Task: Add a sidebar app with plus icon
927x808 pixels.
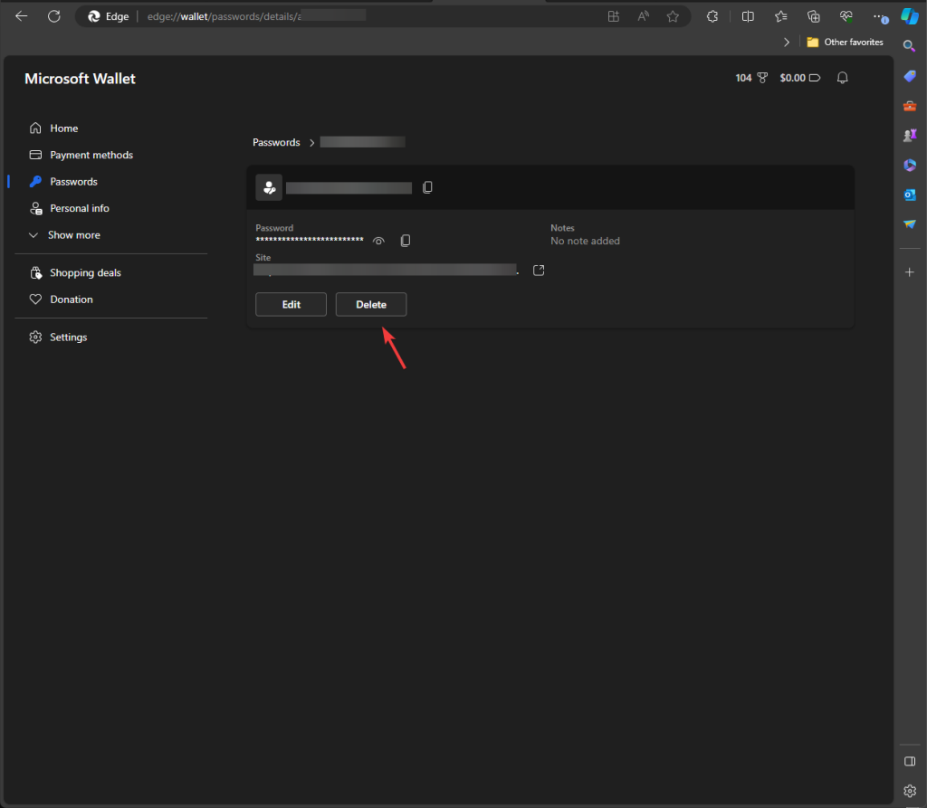Action: click(x=909, y=271)
